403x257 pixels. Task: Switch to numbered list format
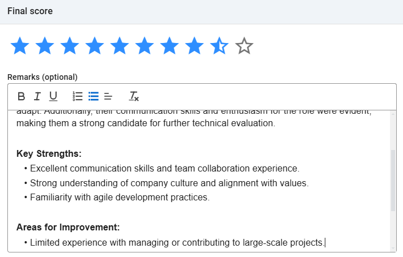point(78,96)
